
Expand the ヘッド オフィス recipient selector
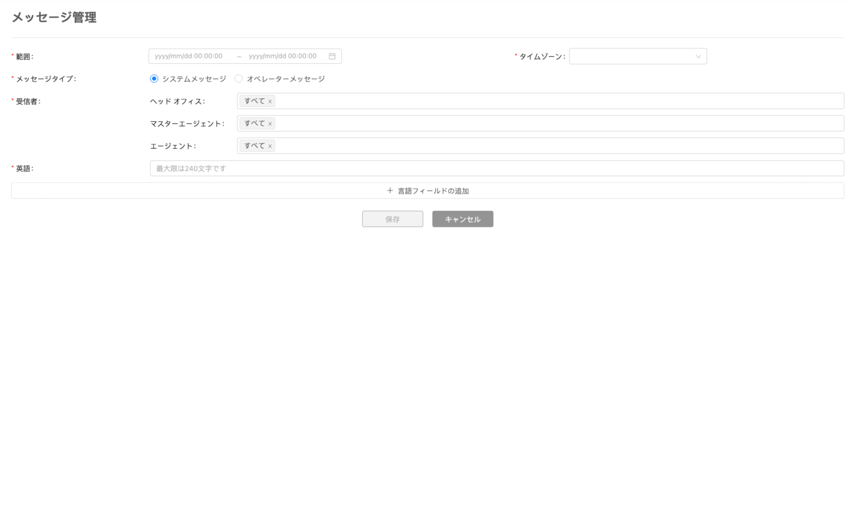click(x=514, y=101)
